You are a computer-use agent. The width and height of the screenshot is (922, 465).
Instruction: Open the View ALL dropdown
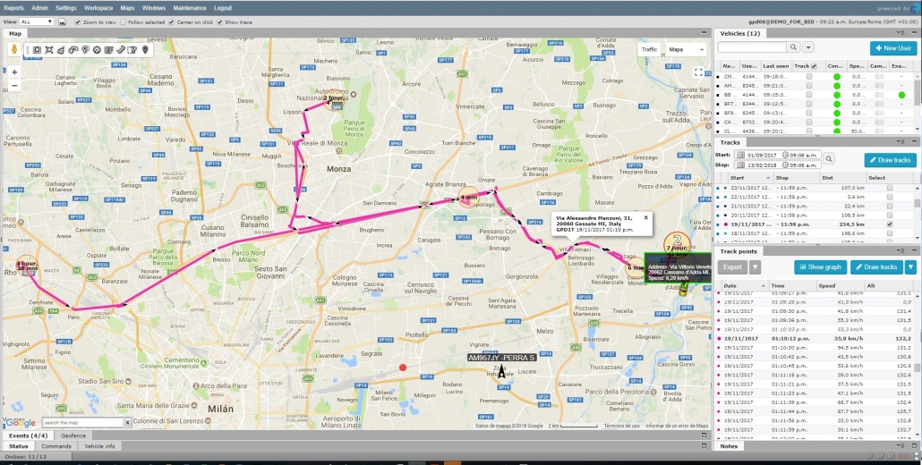coord(37,21)
